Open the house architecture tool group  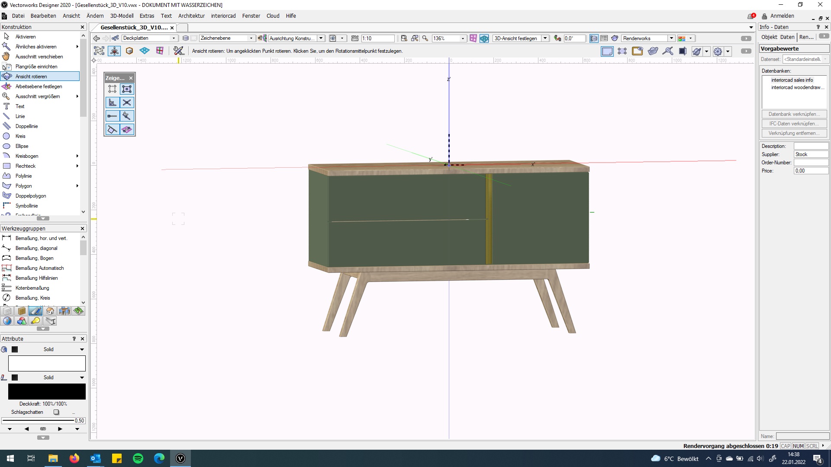pos(50,311)
